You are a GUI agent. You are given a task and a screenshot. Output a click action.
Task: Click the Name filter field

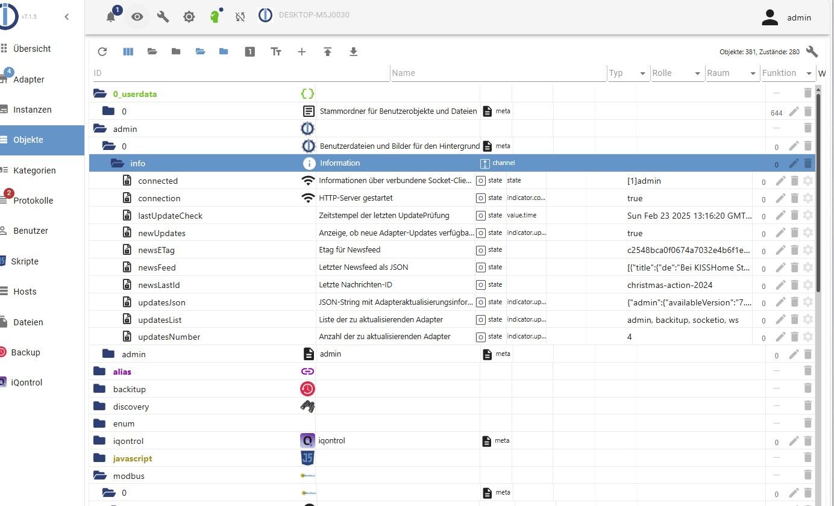pos(498,73)
